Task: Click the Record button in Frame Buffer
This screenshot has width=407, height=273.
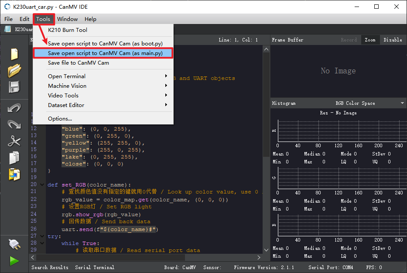Action: point(349,40)
